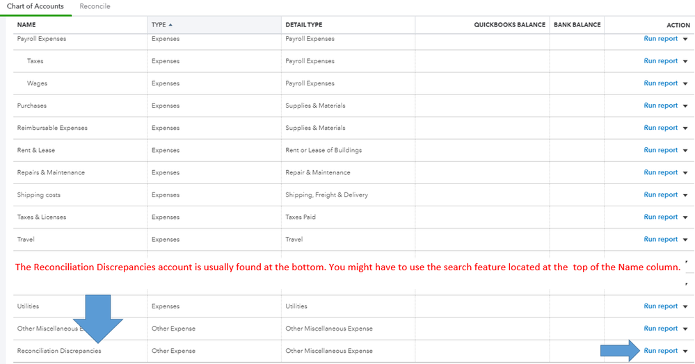The image size is (695, 364).
Task: Sort by the NAME column header
Action: (26, 25)
